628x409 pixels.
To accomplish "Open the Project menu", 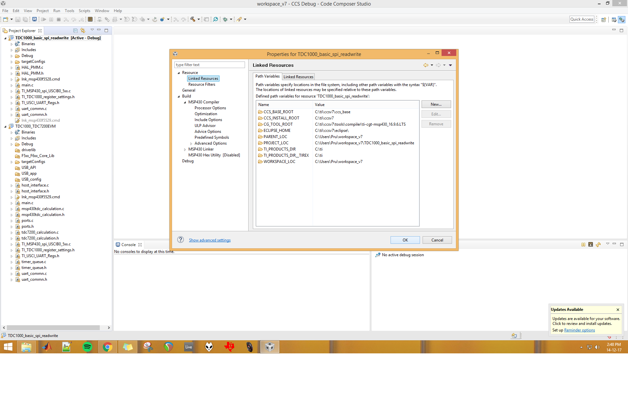I will point(43,10).
